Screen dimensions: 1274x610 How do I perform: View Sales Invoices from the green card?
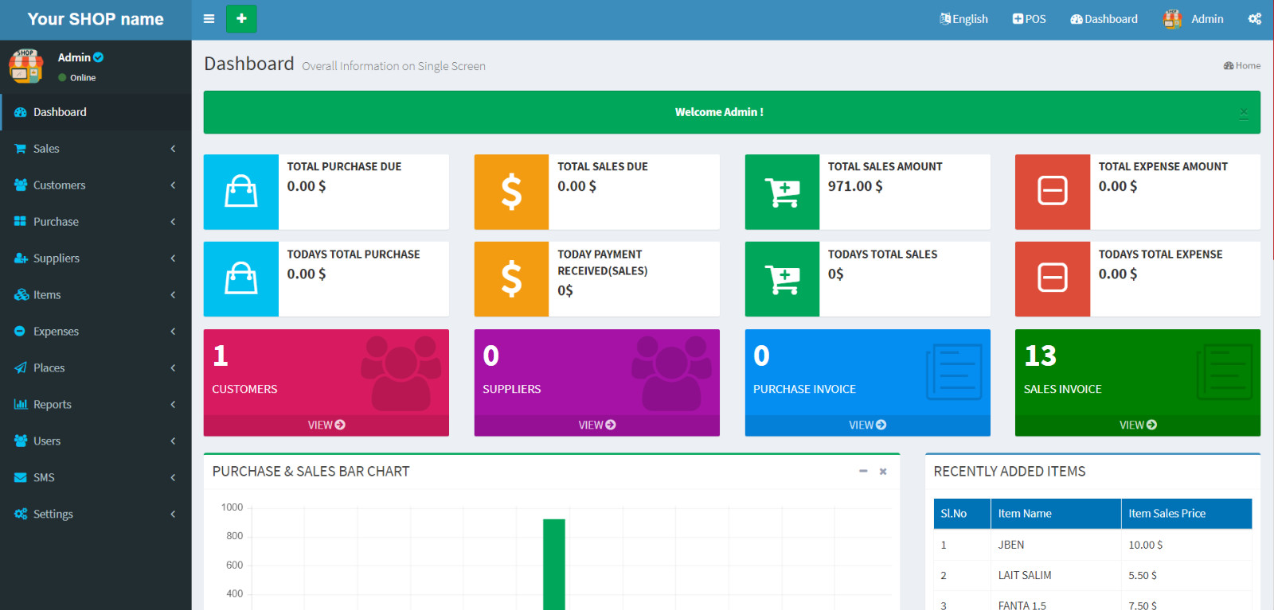[x=1138, y=425]
